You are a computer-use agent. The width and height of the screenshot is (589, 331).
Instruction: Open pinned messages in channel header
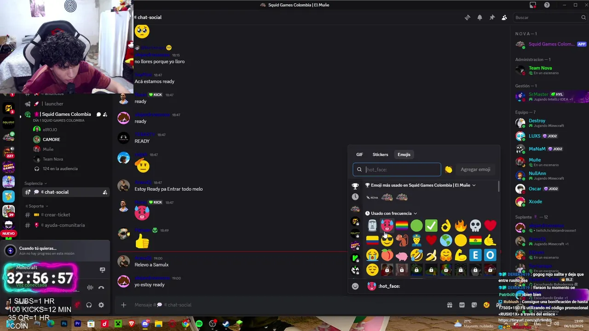492,17
